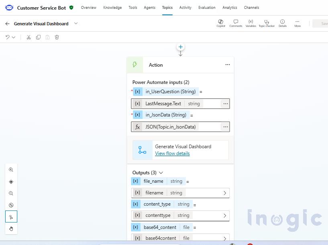Activate the selection pointer tool
The height and width of the screenshot is (245, 328).
point(11,216)
